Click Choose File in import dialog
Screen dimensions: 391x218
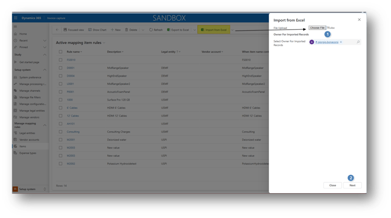tap(317, 28)
